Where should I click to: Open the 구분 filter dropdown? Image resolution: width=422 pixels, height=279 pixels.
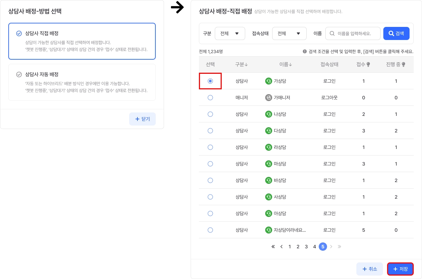(x=230, y=33)
